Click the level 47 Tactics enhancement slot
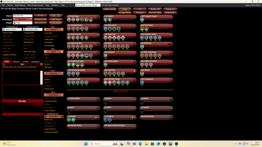The image size is (262, 147). [142, 73]
